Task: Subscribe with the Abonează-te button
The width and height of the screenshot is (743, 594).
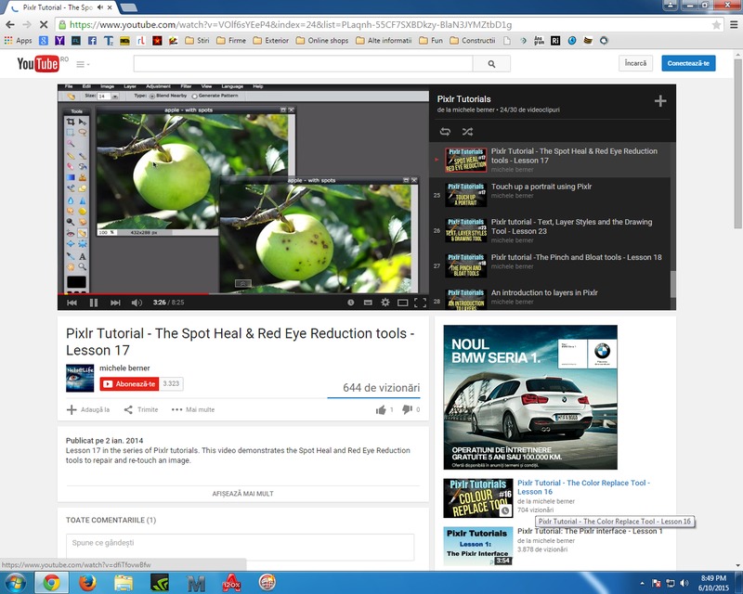Action: pos(129,383)
